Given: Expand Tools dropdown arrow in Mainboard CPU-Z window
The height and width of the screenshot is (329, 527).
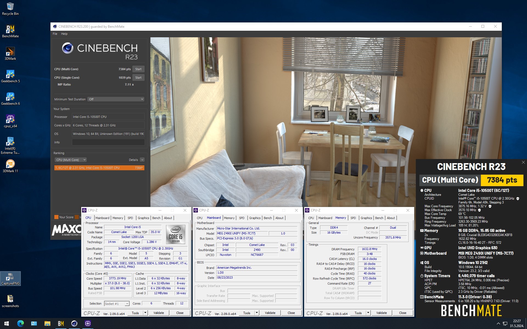Looking at the screenshot, I should [x=257, y=313].
